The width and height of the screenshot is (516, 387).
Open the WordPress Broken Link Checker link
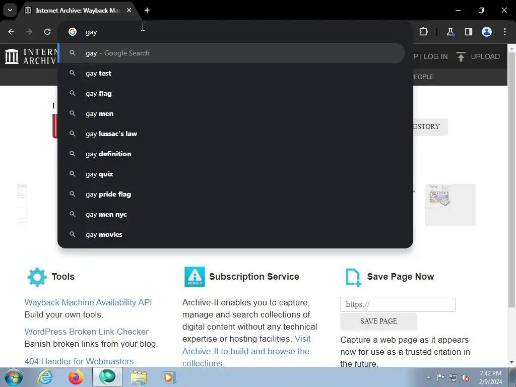pos(87,332)
